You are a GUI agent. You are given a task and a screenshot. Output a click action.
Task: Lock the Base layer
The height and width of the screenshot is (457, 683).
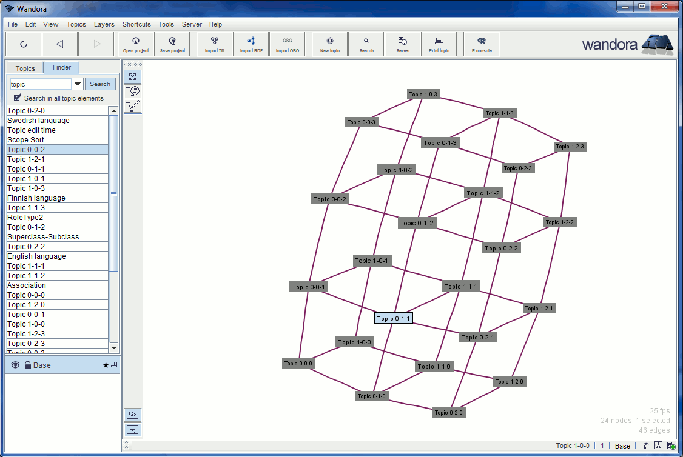point(26,365)
